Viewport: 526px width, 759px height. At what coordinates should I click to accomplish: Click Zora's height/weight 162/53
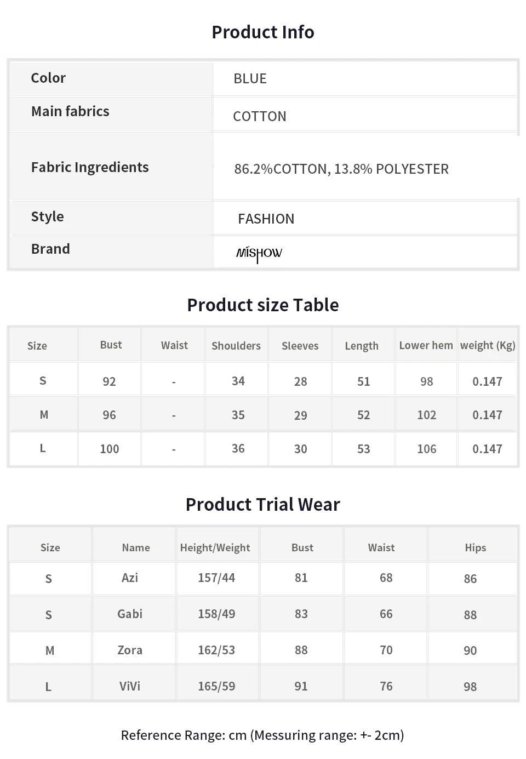[216, 650]
